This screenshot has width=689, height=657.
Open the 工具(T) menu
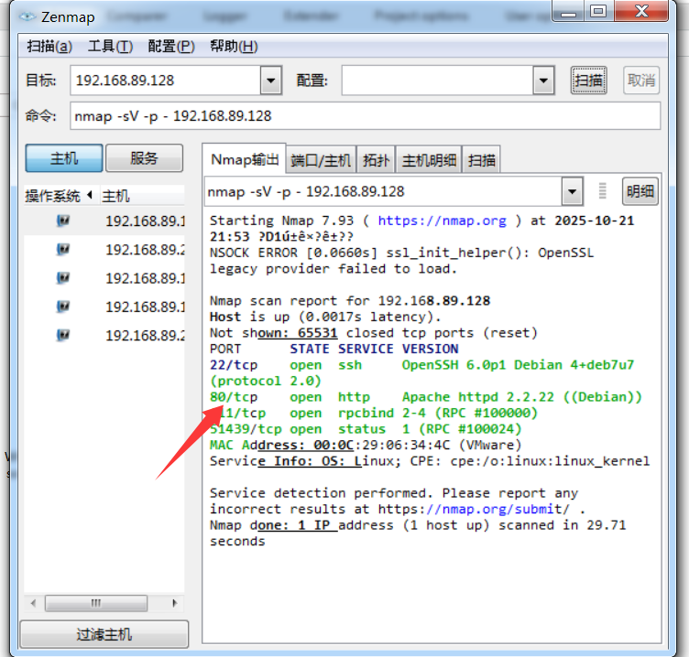(110, 46)
